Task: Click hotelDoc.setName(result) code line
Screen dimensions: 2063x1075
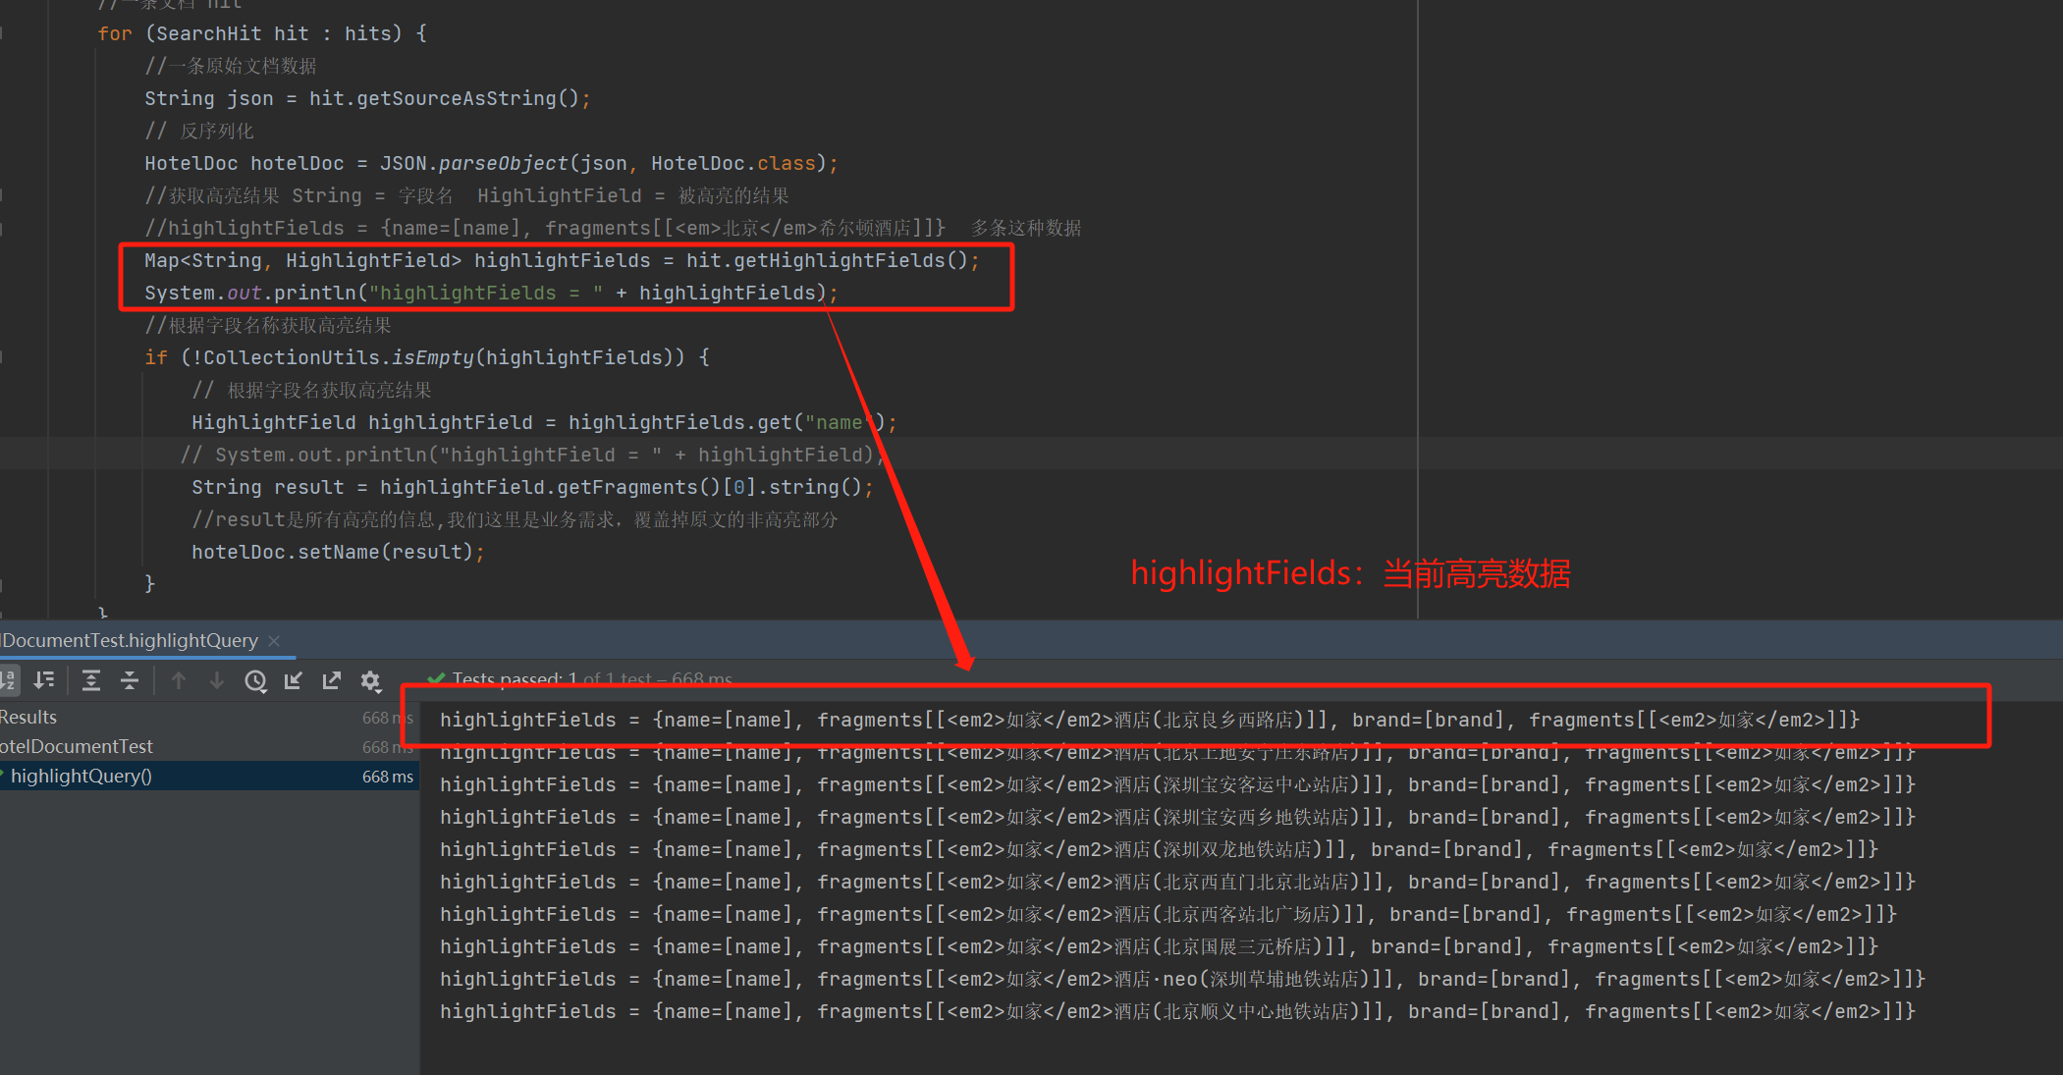Action: click(x=337, y=552)
